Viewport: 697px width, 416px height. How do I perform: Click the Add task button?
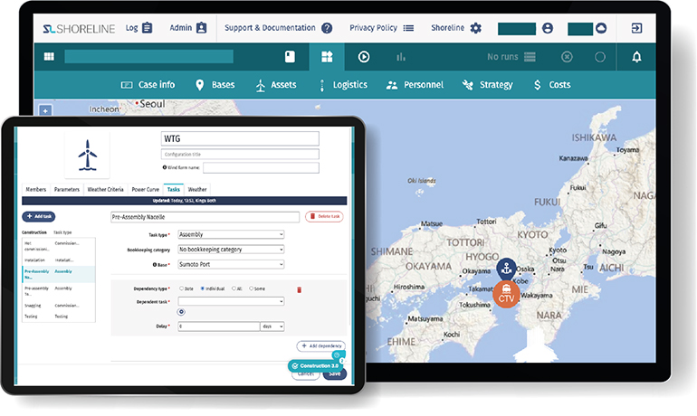point(39,216)
